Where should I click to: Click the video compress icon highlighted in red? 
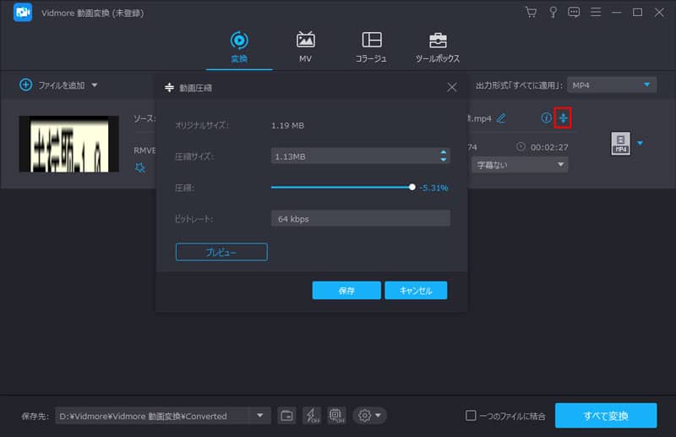click(563, 118)
